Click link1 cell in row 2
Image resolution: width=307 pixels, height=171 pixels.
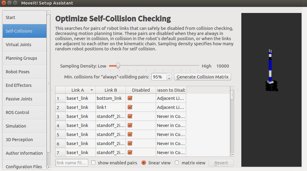tap(111, 107)
